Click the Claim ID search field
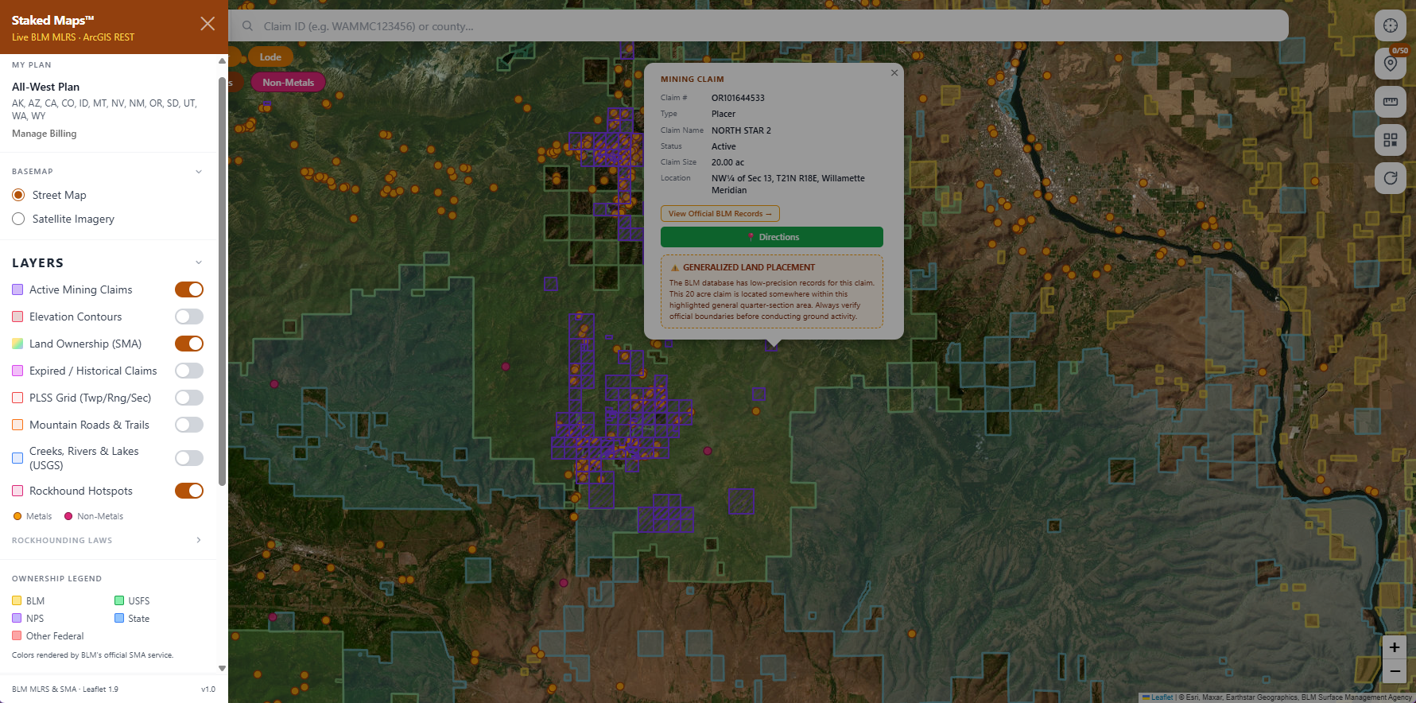The image size is (1416, 703). pos(758,26)
